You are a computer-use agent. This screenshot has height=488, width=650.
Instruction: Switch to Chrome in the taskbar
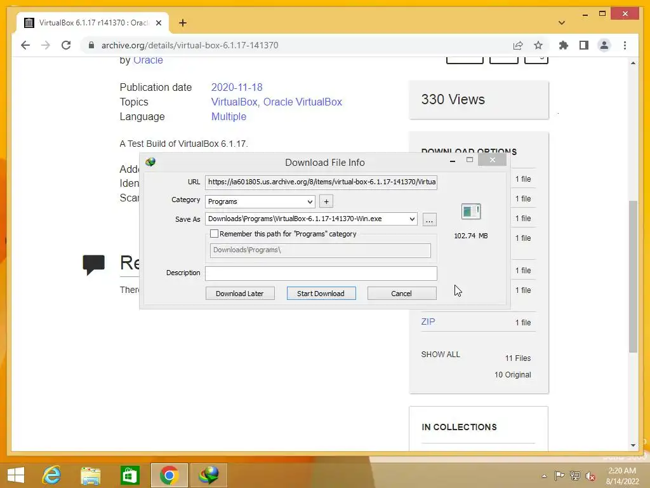tap(169, 475)
